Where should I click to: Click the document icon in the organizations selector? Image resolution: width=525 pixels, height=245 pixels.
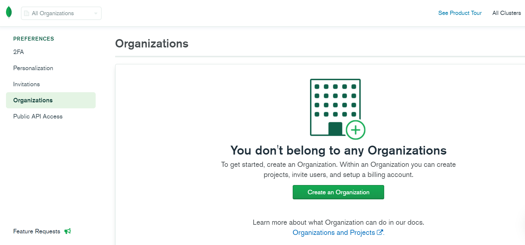pyautogui.click(x=27, y=13)
